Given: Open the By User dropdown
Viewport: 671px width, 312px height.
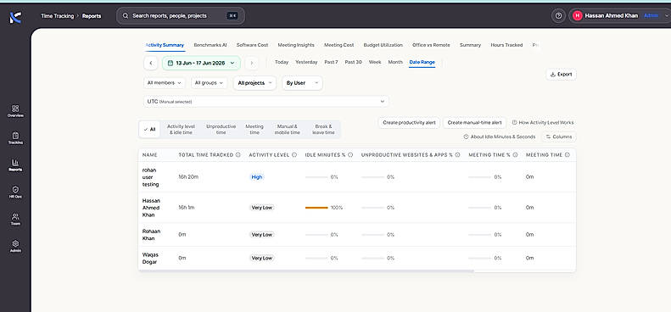Looking at the screenshot, I should pyautogui.click(x=302, y=83).
